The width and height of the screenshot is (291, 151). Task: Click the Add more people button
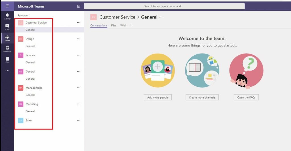[158, 97]
